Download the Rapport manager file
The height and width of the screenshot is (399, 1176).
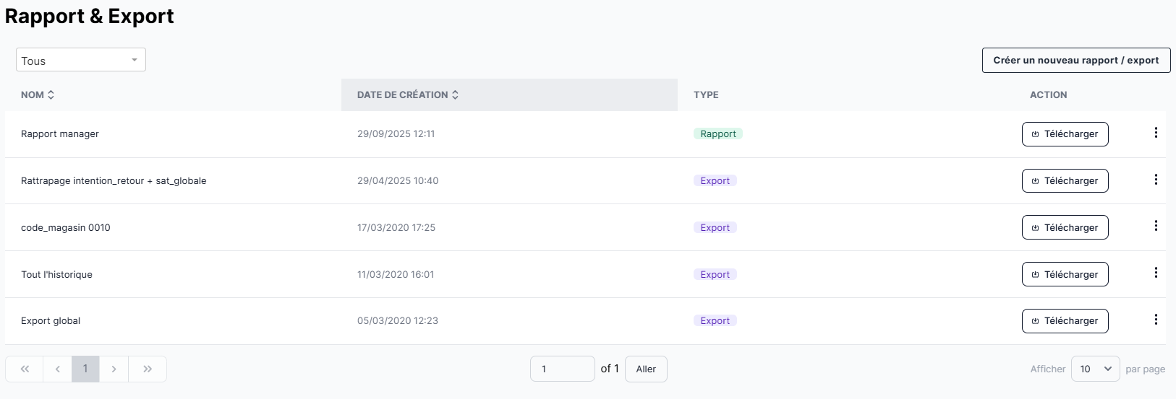click(x=1065, y=134)
